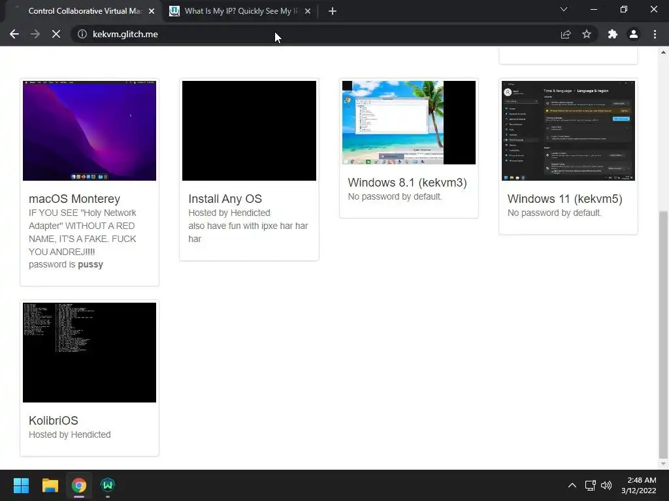This screenshot has width=669, height=501.
Task: Click the page vertical scrollbar thumb
Action: (663, 335)
